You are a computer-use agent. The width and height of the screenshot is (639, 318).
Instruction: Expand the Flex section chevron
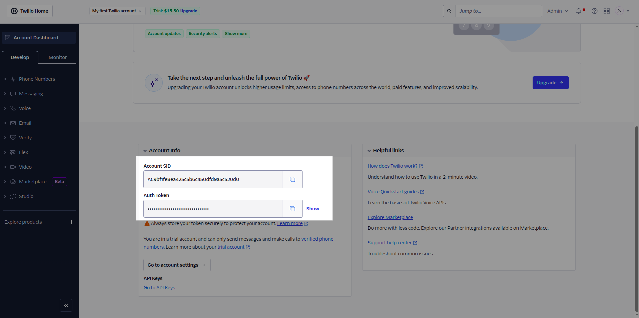[x=5, y=152]
